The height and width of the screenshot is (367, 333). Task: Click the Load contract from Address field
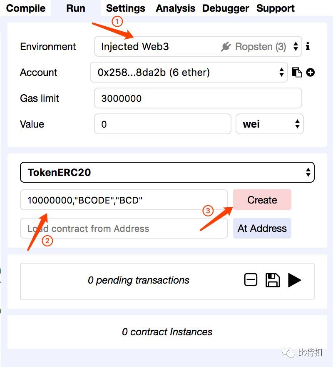point(124,228)
